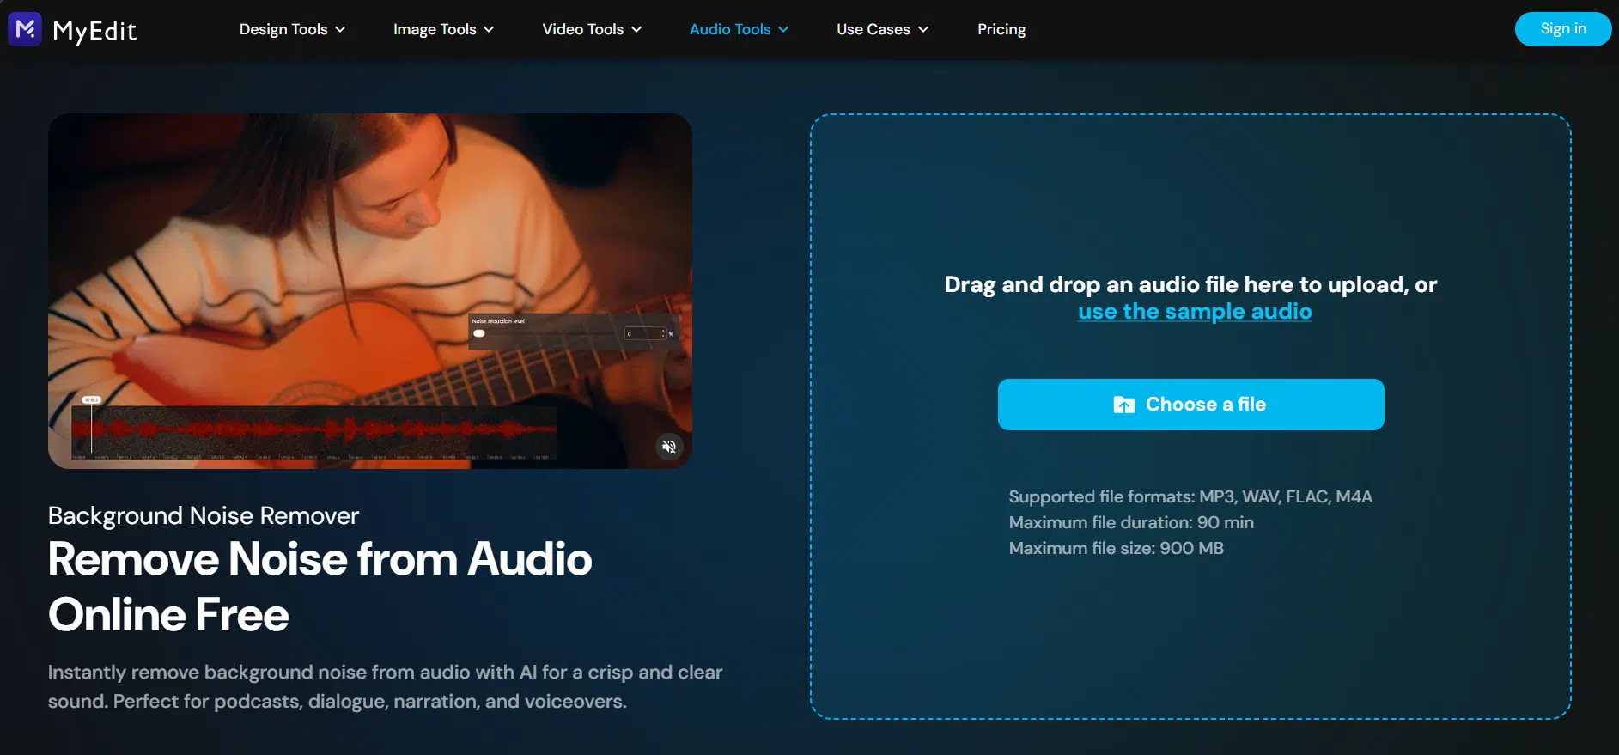The height and width of the screenshot is (755, 1619).
Task: Open the Design Tools menu label
Action: tap(283, 29)
